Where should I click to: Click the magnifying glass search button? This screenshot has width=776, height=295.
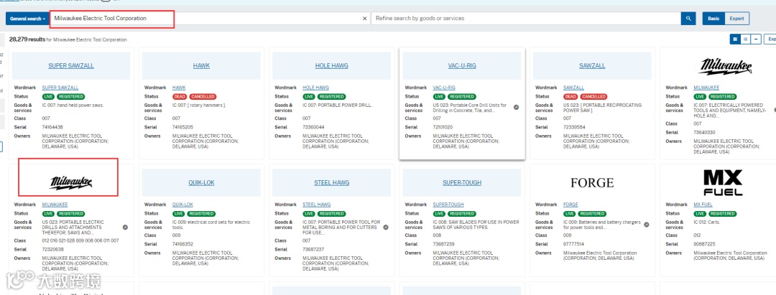688,18
